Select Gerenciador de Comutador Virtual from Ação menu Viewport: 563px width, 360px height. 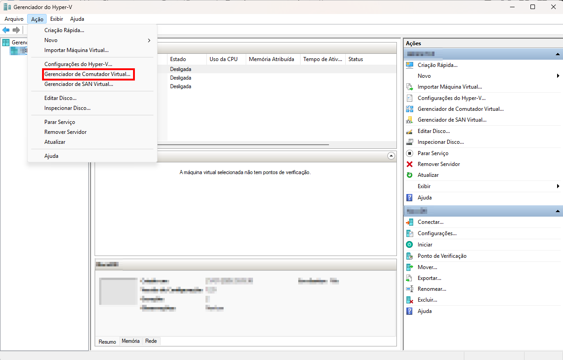point(87,74)
